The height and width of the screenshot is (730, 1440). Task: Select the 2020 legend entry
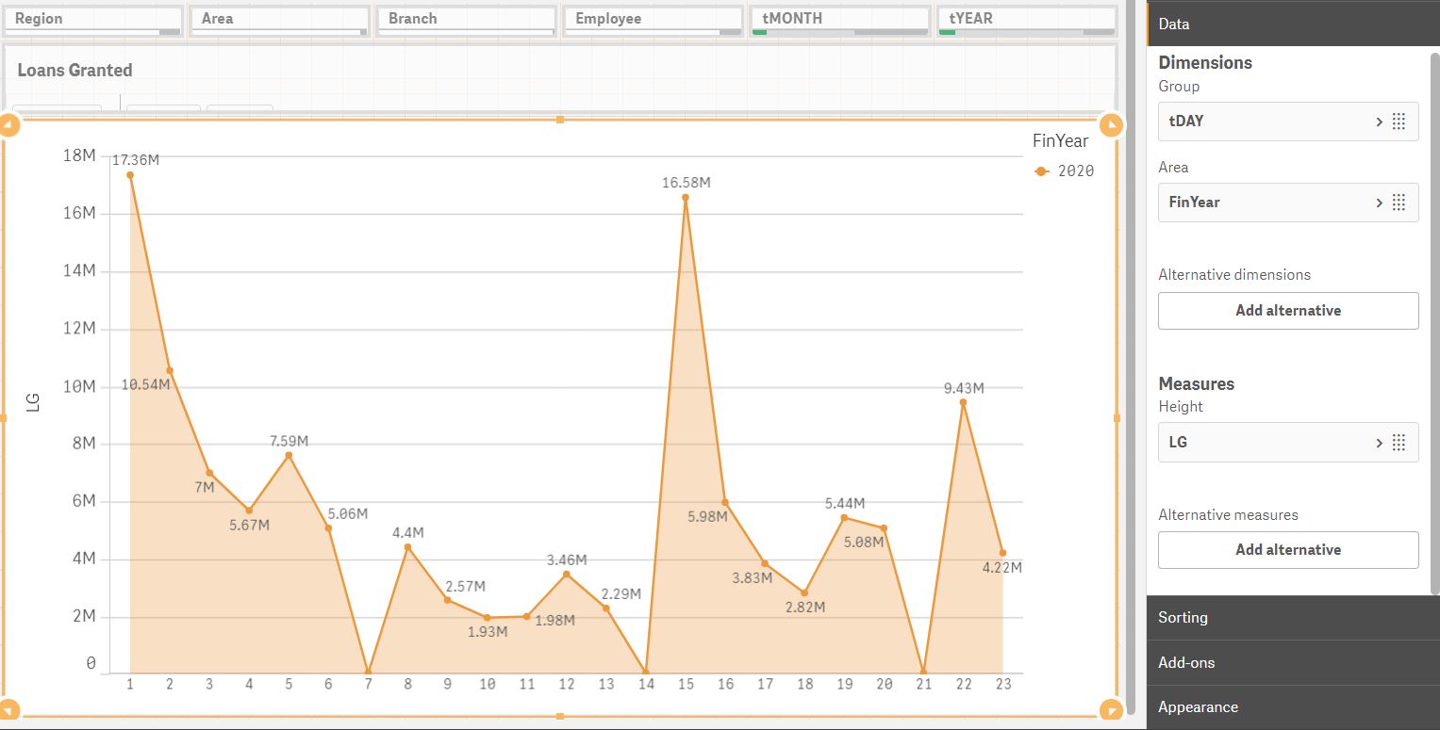pyautogui.click(x=1065, y=171)
